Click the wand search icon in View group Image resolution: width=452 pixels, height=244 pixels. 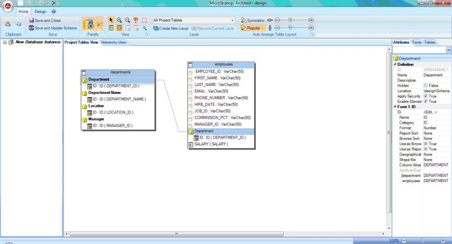pos(145,28)
